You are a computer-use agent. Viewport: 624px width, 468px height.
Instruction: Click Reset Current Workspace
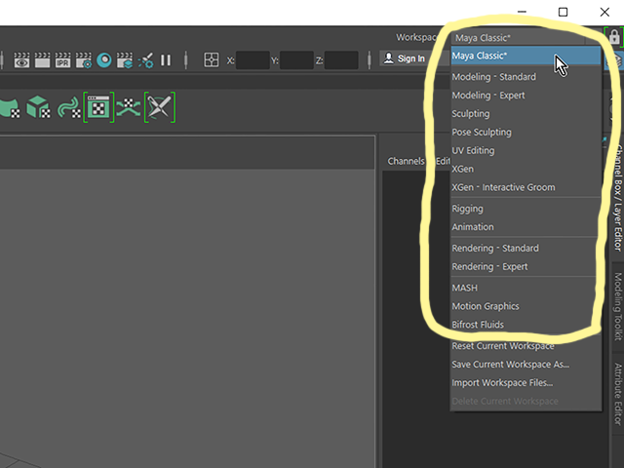[x=526, y=346]
